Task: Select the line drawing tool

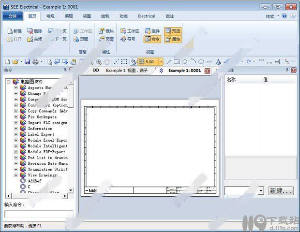Action: 168,61
